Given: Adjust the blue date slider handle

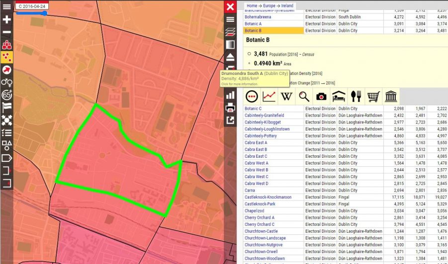Looking at the screenshot, I should 45,13.
